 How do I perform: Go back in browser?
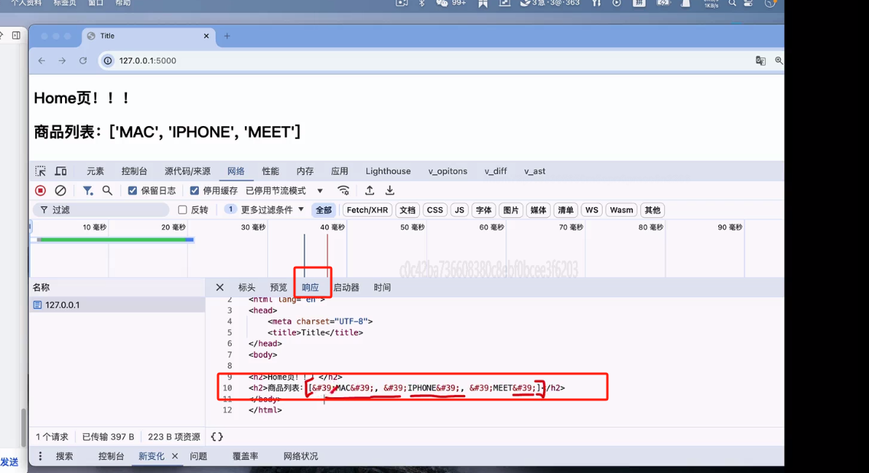coord(42,61)
